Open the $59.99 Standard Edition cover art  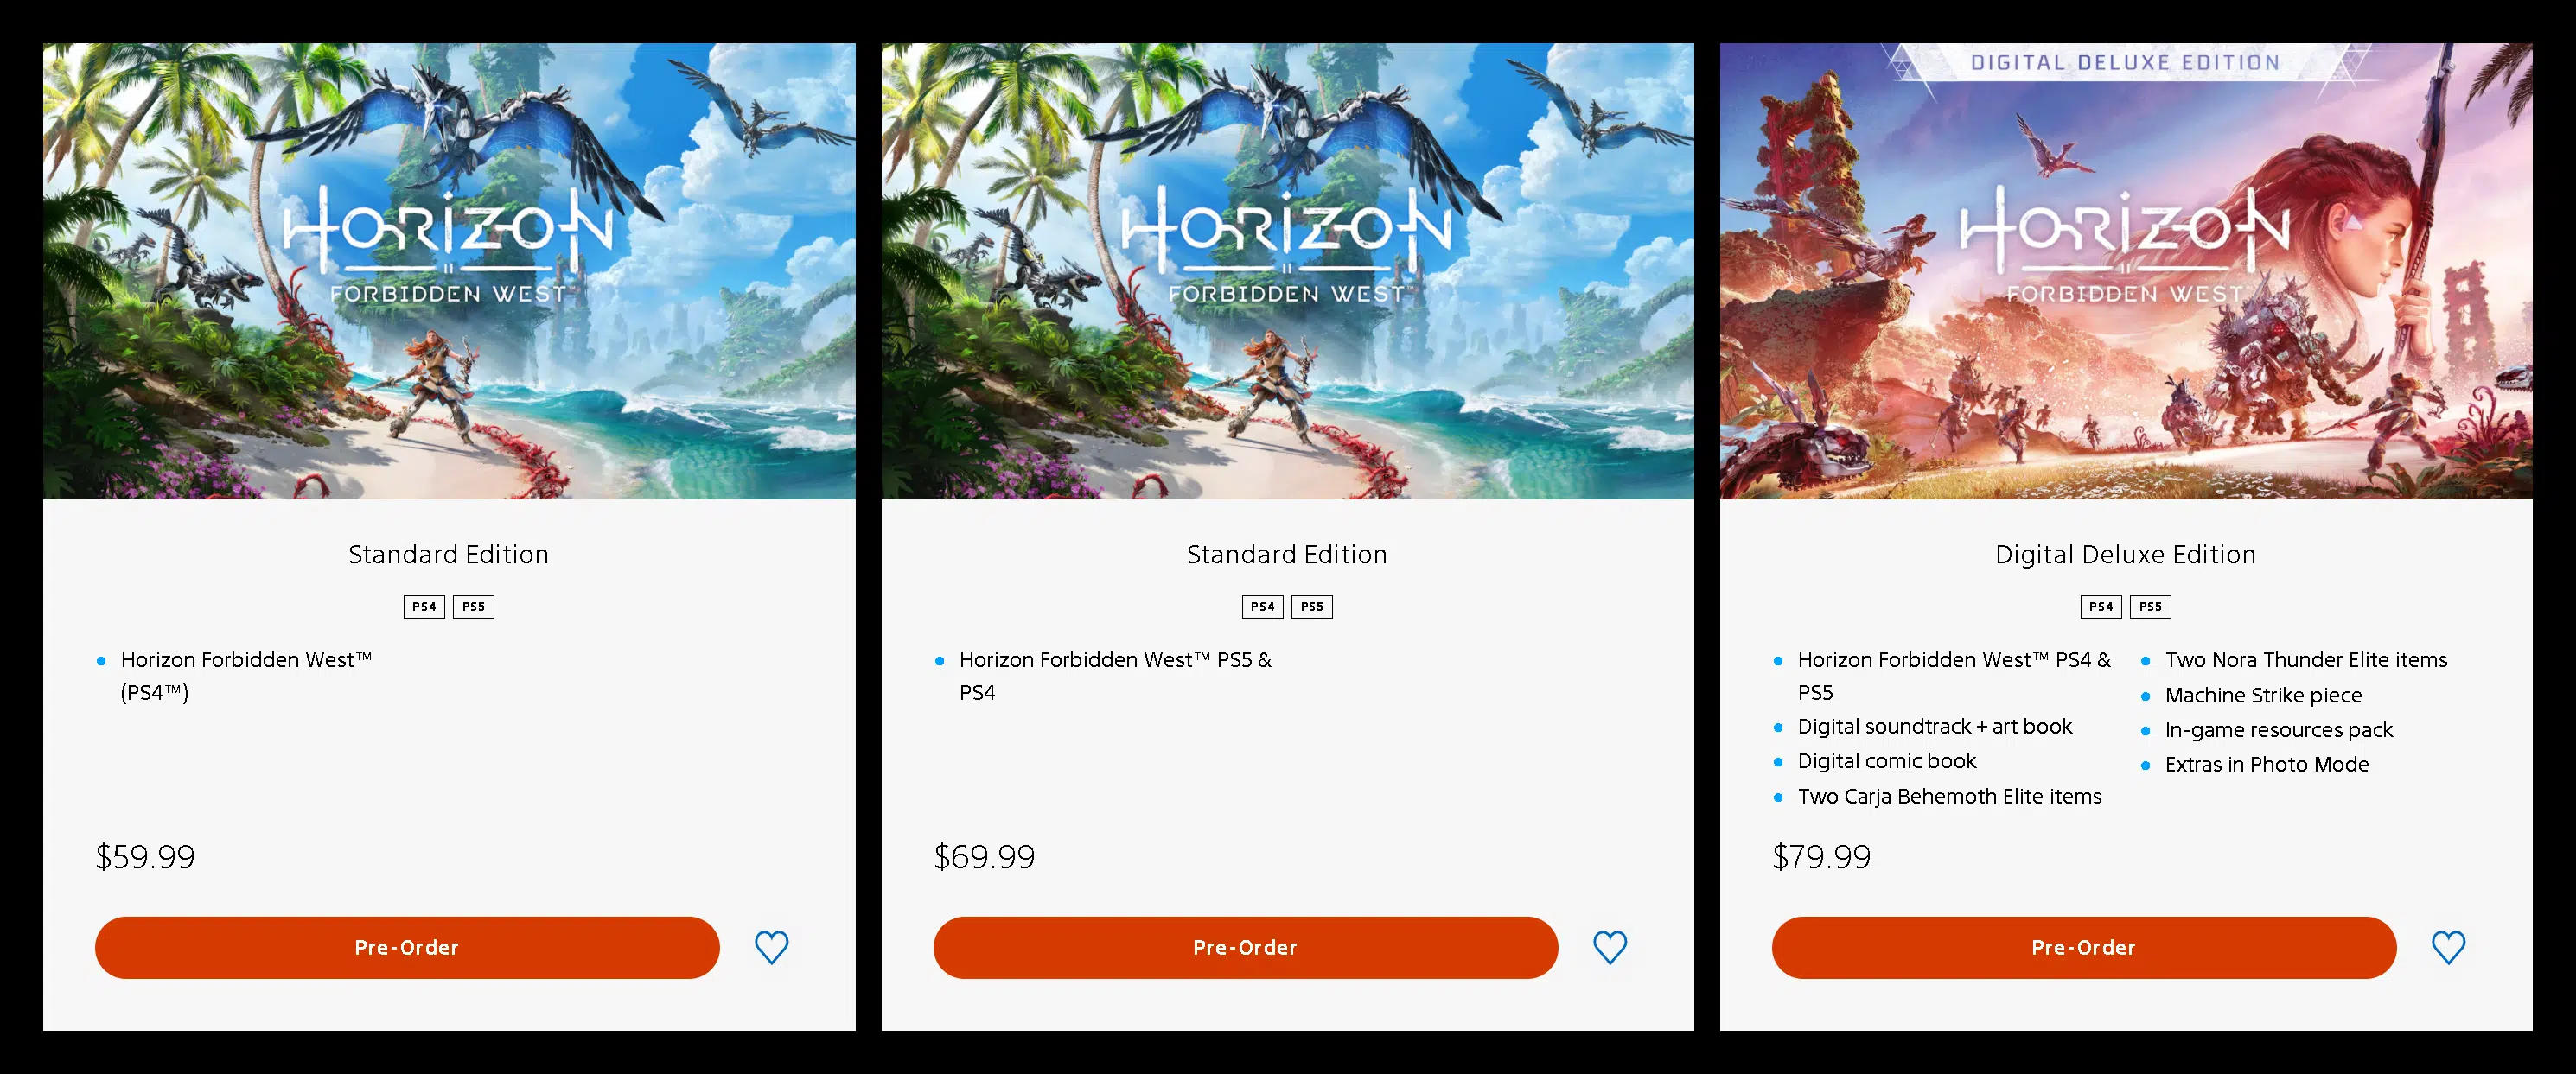point(449,271)
